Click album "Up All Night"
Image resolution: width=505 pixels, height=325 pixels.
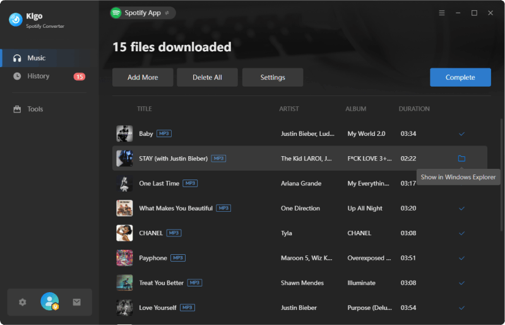point(365,209)
